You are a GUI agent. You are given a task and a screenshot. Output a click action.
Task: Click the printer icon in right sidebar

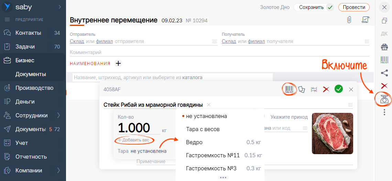pos(384,47)
